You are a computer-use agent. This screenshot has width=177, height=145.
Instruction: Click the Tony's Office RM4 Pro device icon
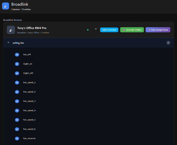click(11, 30)
